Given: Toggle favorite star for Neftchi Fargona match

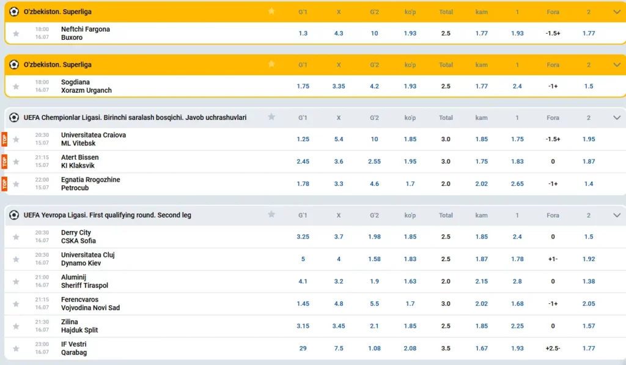Looking at the screenshot, I should click(16, 34).
